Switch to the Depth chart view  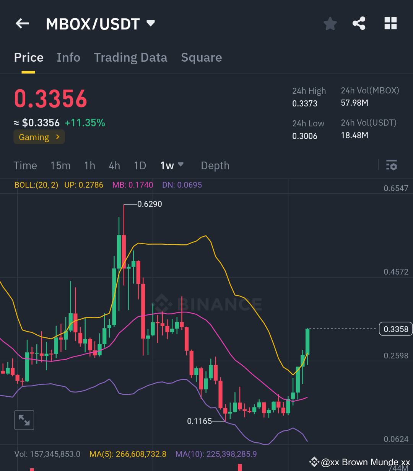click(x=215, y=165)
